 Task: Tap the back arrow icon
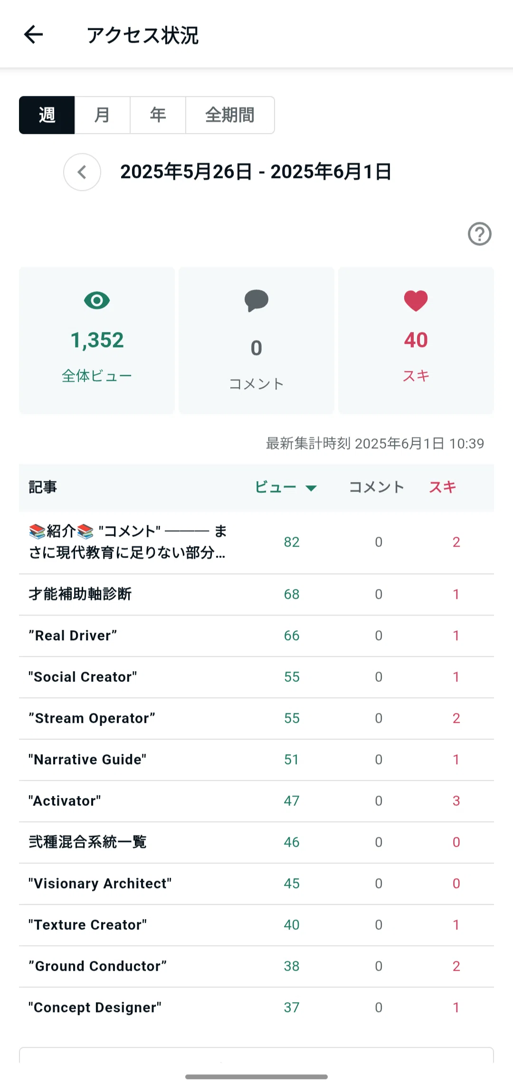pos(33,35)
